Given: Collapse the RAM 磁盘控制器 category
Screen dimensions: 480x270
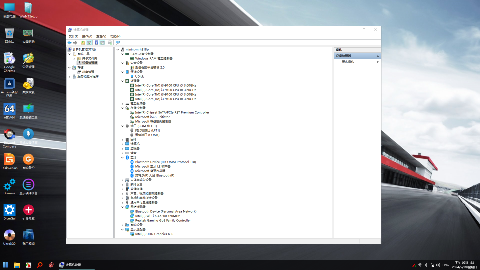Looking at the screenshot, I should click(122, 54).
